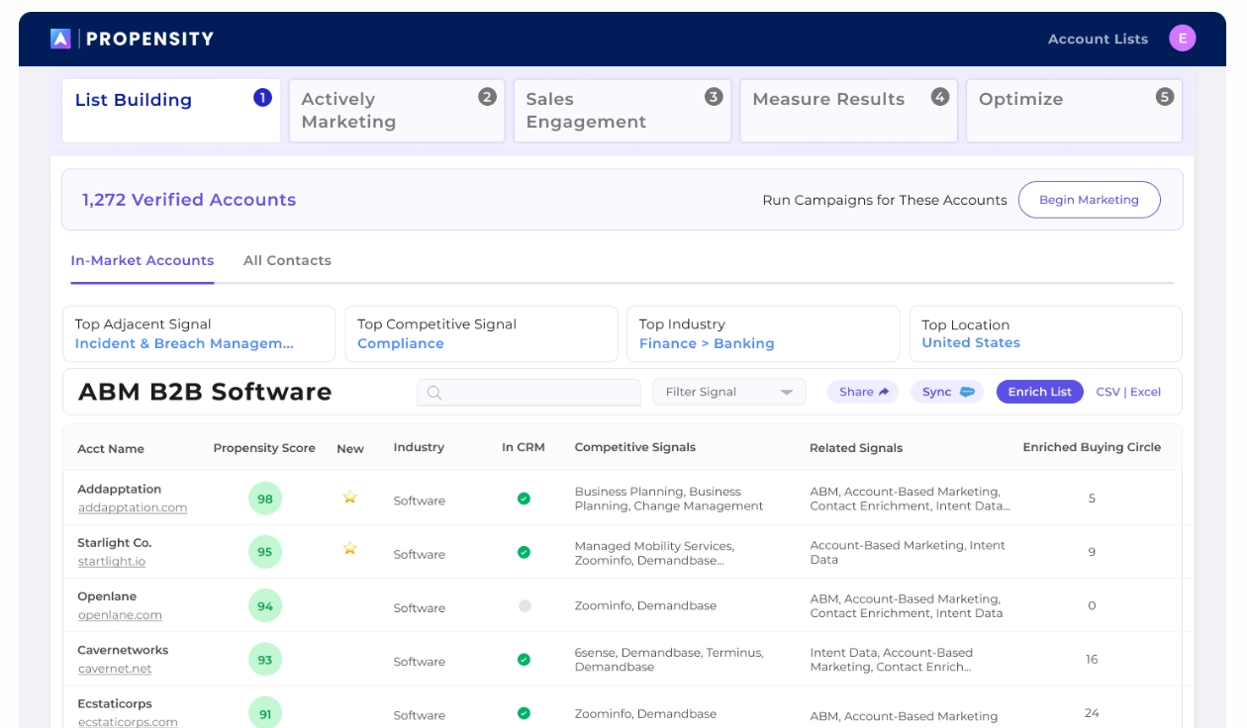
Task: Toggle the In CRM status for Openlane
Action: [x=525, y=605]
